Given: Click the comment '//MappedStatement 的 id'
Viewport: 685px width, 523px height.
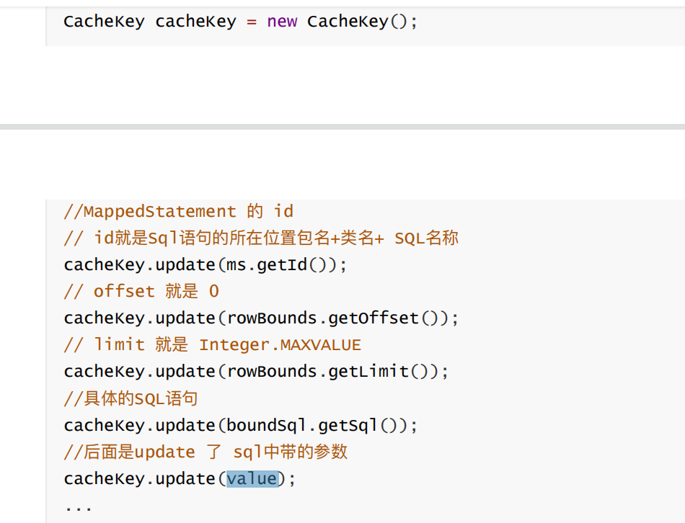Looking at the screenshot, I should pyautogui.click(x=178, y=211).
